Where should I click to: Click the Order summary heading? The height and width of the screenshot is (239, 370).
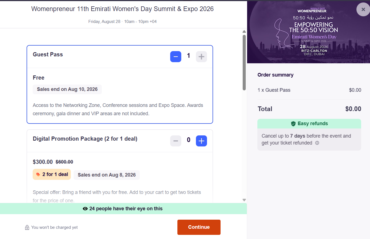275,75
